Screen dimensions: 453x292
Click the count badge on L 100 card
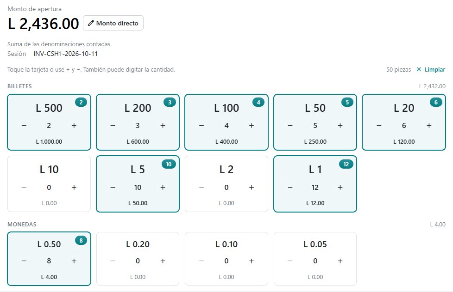(x=258, y=102)
